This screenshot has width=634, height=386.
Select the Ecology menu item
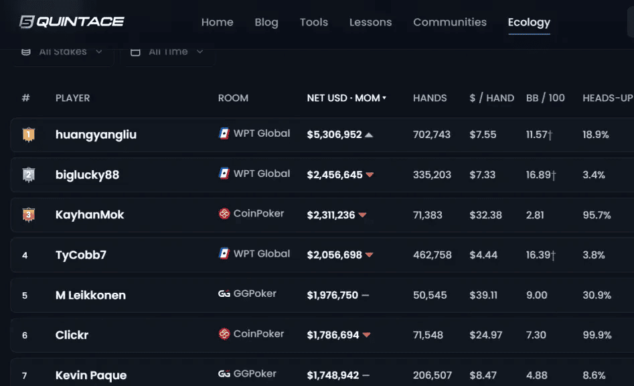coord(529,22)
